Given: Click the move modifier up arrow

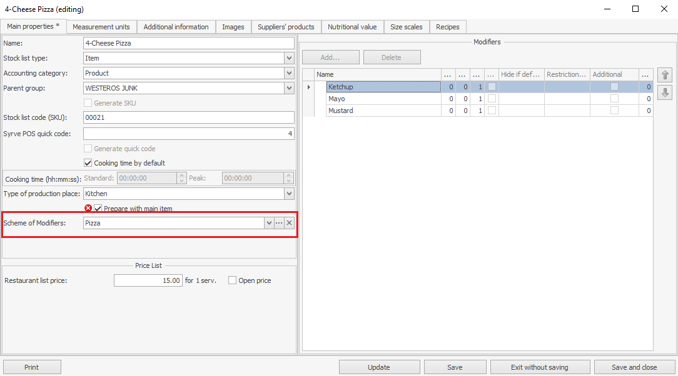Looking at the screenshot, I should point(665,76).
